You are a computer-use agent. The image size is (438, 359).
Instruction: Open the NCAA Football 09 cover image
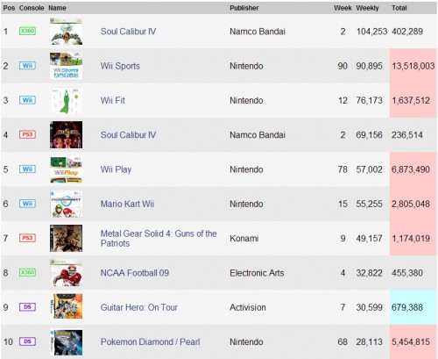(66, 273)
